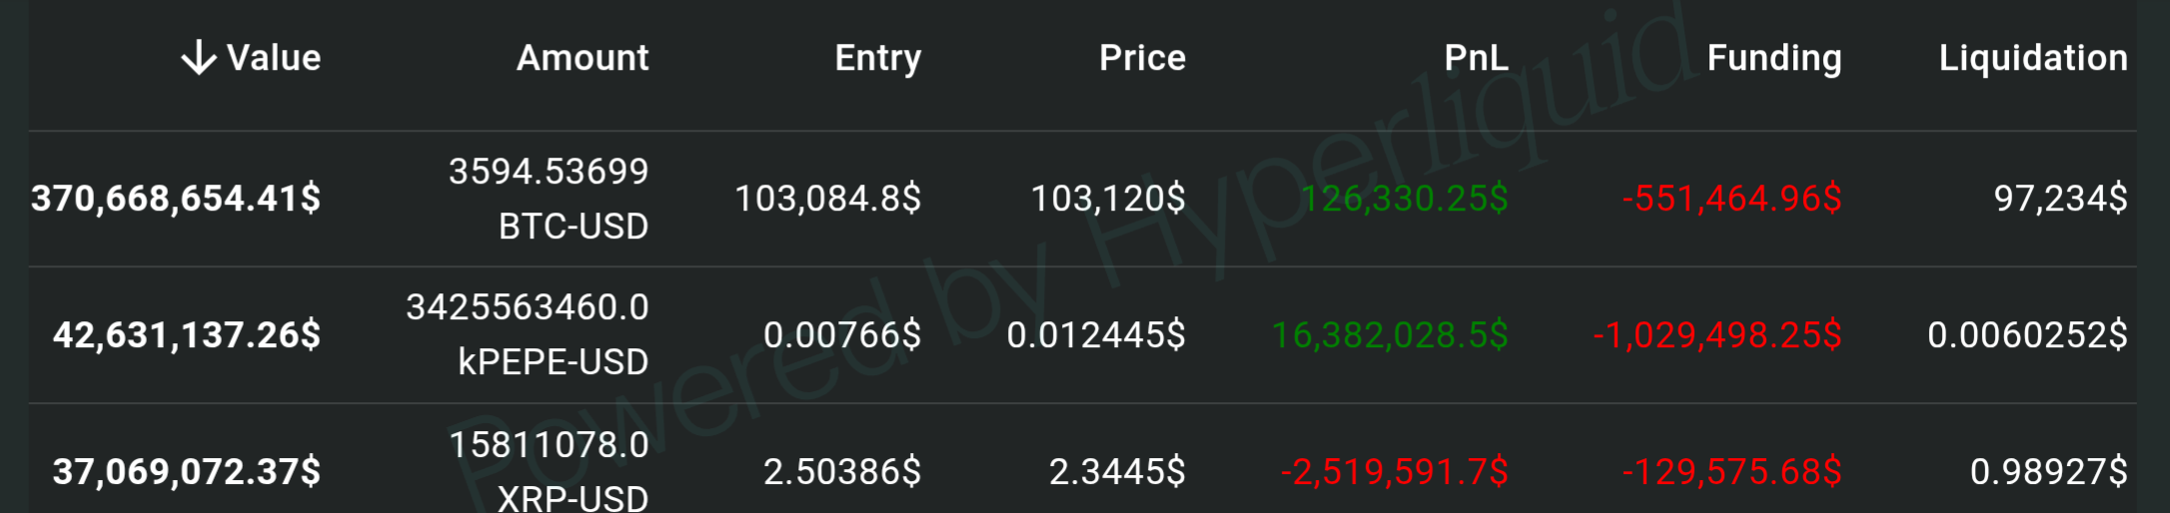
Task: Open the kPEPE-USD market label
Action: pyautogui.click(x=552, y=361)
